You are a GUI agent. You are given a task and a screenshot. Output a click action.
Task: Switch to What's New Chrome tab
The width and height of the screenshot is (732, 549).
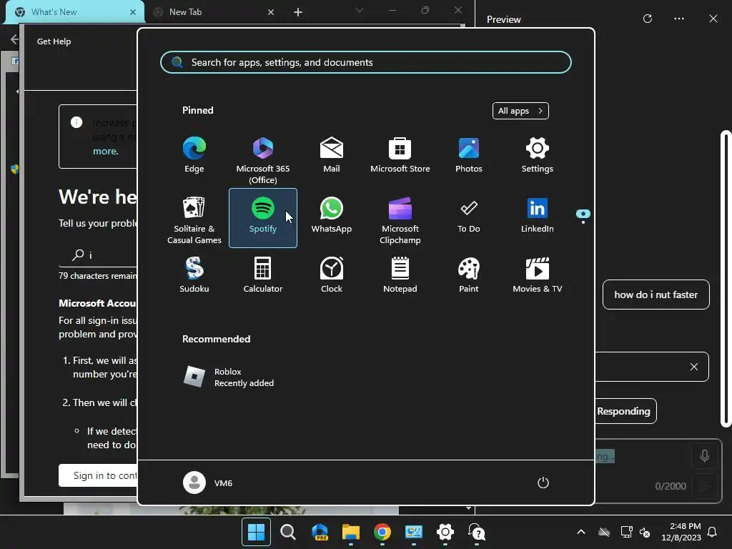tap(74, 12)
